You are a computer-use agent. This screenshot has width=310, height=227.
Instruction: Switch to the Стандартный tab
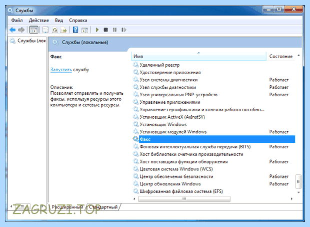103,207
